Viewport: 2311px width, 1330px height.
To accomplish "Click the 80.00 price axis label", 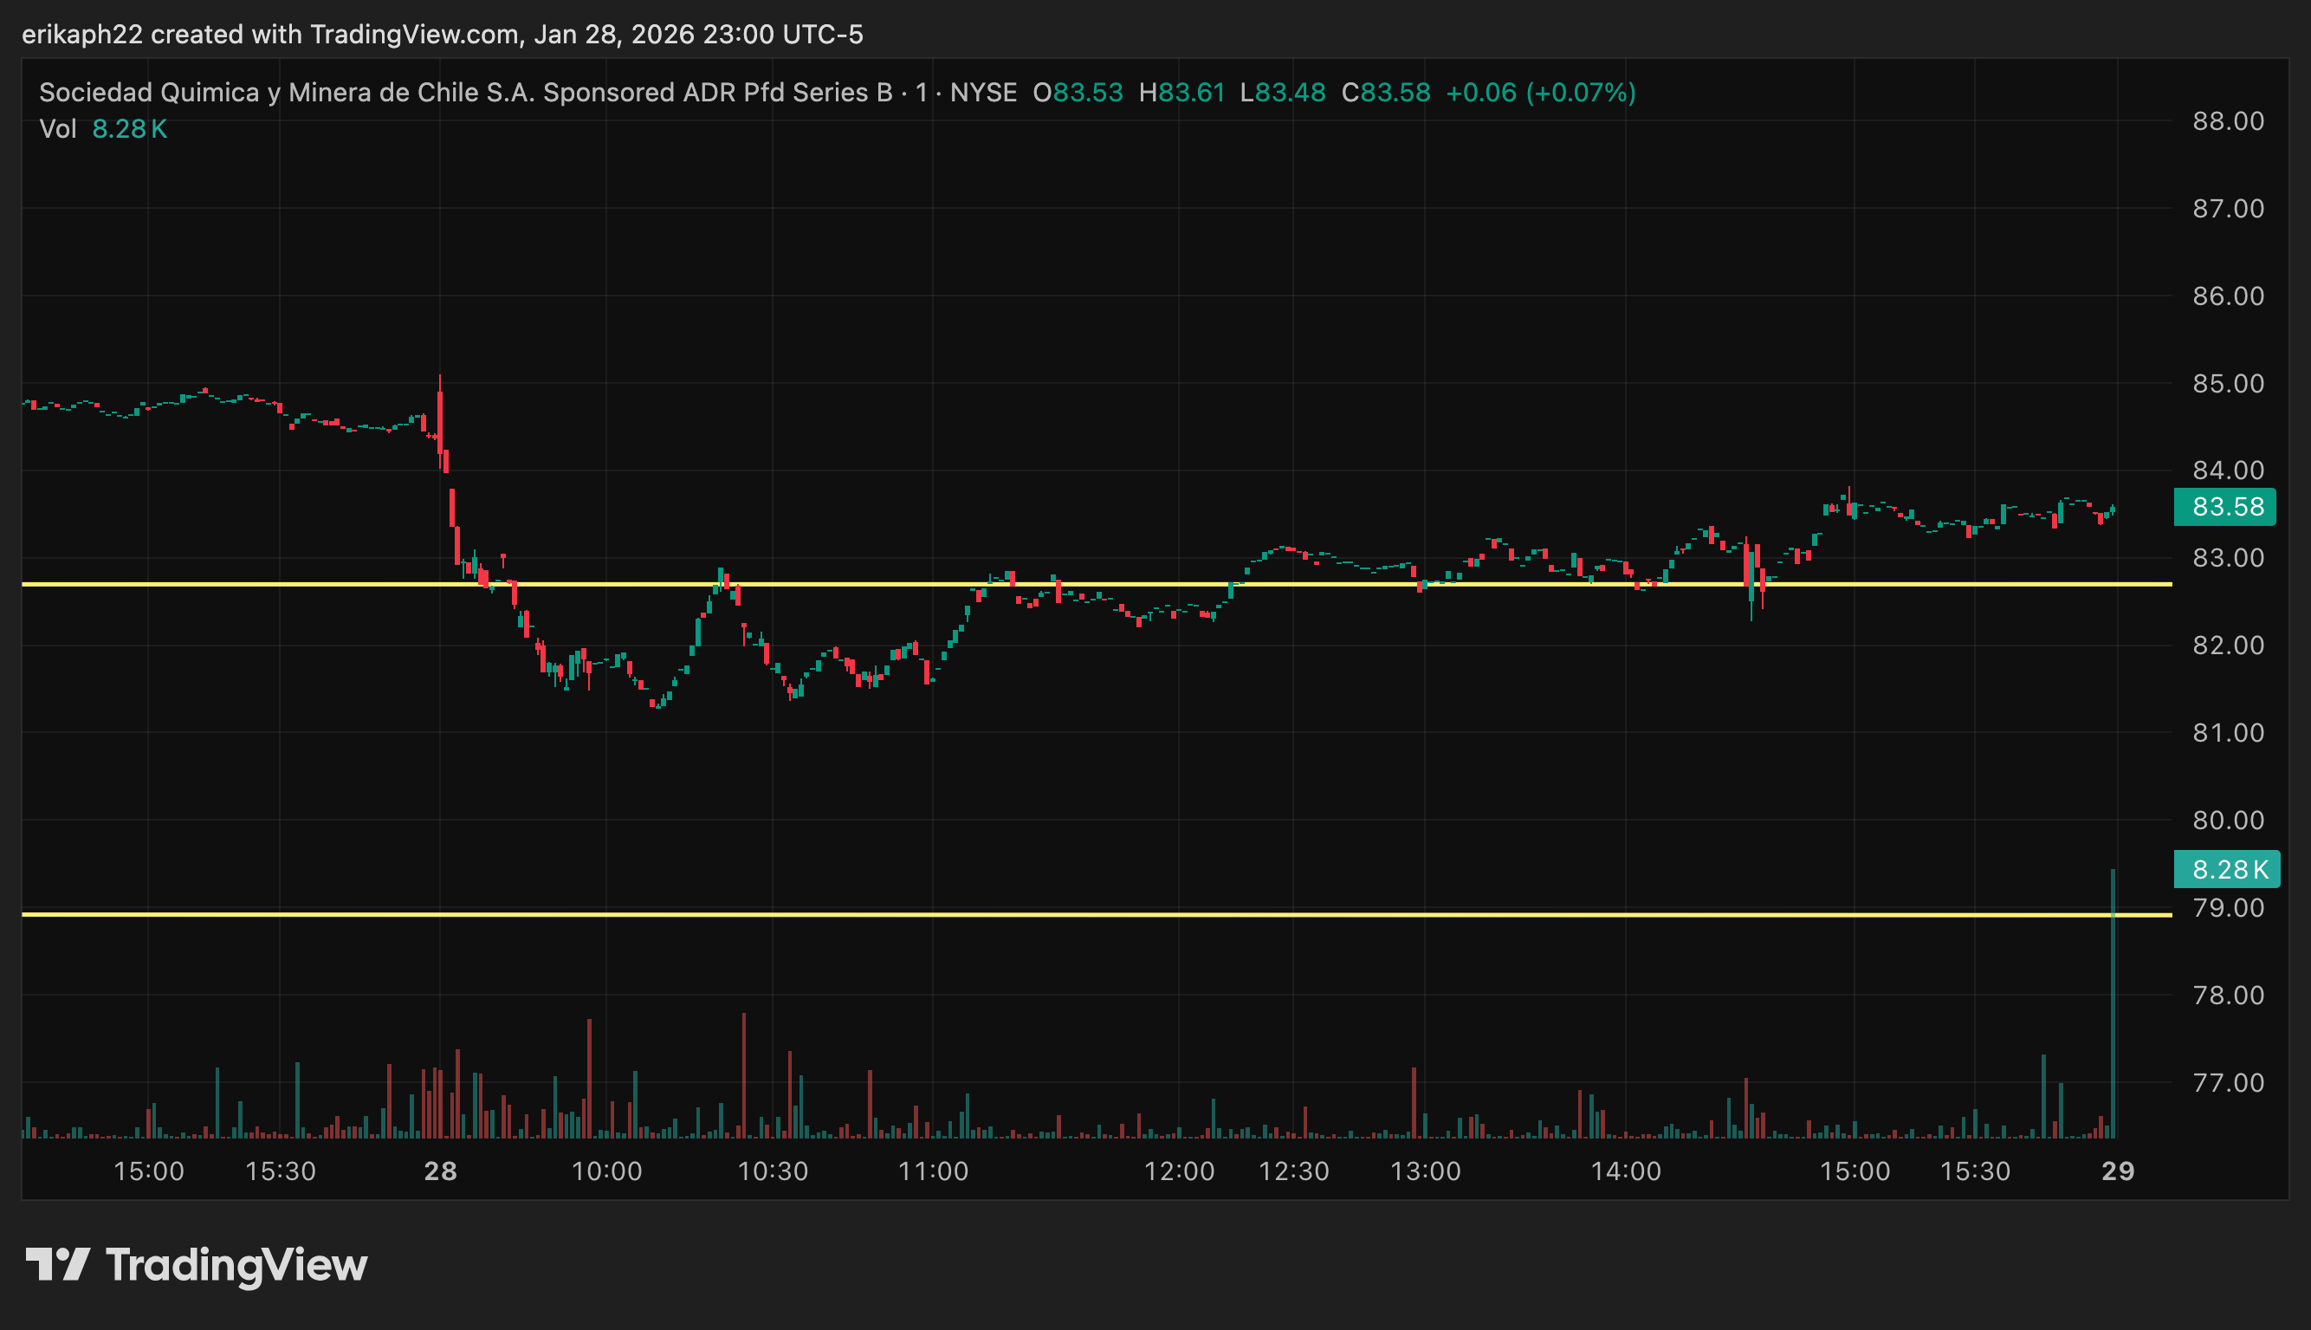I will pyautogui.click(x=2228, y=821).
